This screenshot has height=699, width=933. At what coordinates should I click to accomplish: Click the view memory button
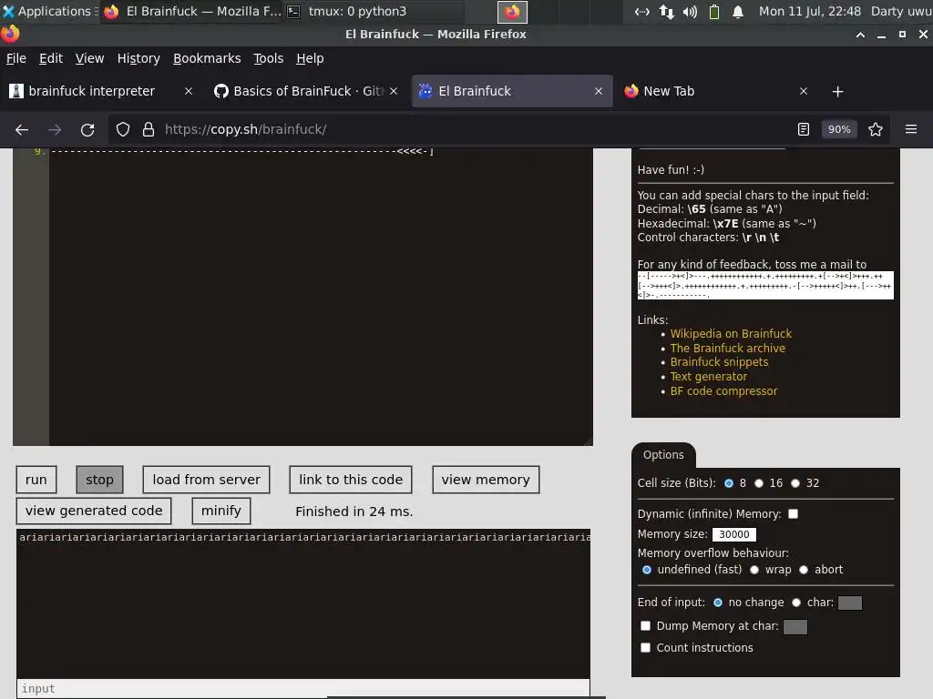click(486, 480)
